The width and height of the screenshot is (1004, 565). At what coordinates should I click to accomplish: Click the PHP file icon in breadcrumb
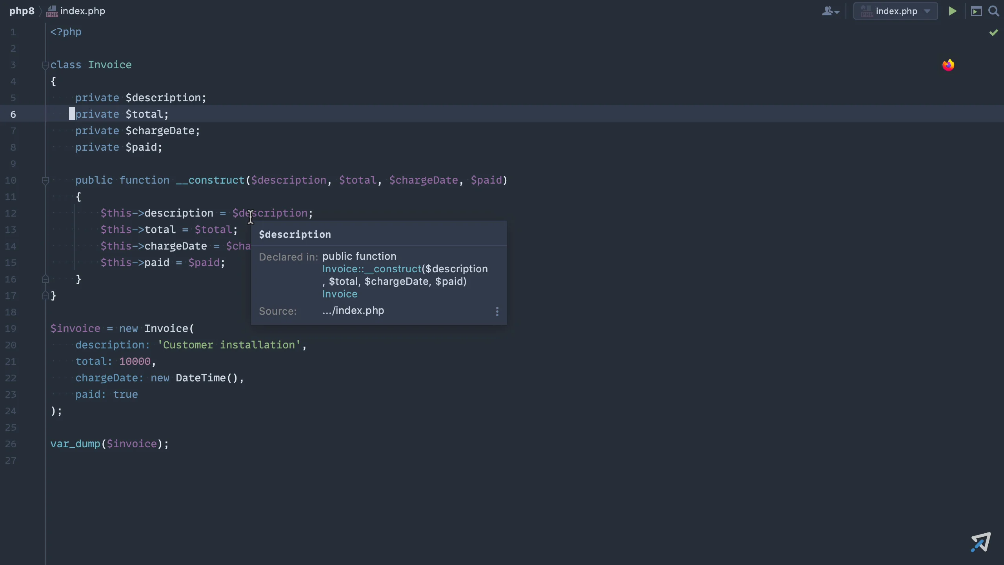coord(52,11)
